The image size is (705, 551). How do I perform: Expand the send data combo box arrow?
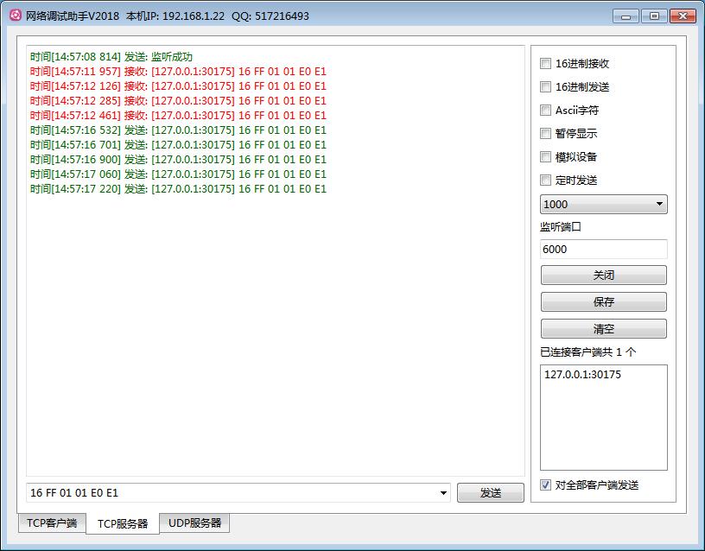[444, 492]
